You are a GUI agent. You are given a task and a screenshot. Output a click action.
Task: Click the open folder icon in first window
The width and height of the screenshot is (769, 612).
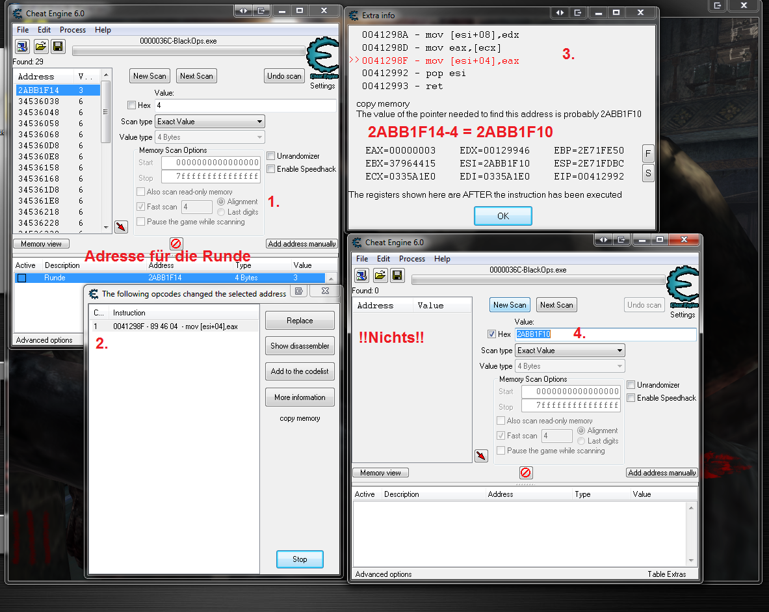click(x=40, y=46)
